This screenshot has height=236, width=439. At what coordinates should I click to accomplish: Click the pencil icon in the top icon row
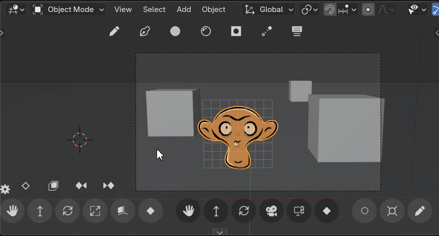pyautogui.click(x=114, y=31)
